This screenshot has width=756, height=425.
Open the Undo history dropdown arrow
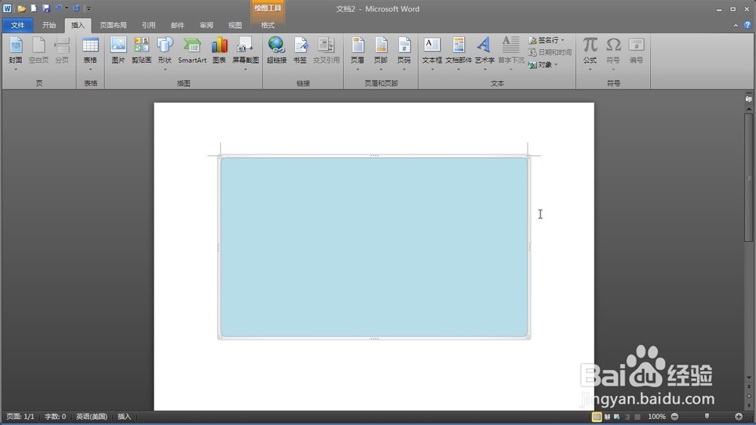click(67, 8)
